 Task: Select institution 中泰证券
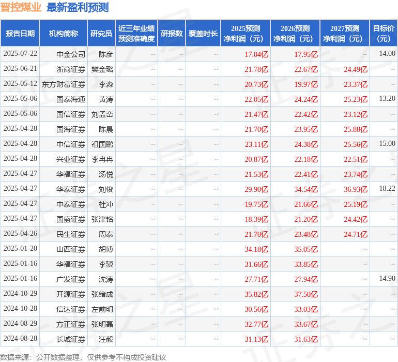pyautogui.click(x=71, y=204)
